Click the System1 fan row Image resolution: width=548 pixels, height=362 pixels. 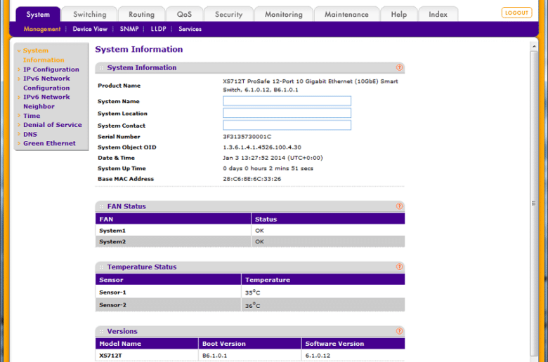[x=250, y=230]
